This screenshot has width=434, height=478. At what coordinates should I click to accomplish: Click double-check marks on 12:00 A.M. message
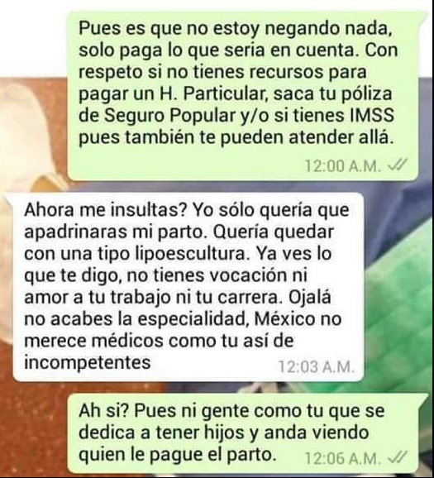(x=397, y=165)
